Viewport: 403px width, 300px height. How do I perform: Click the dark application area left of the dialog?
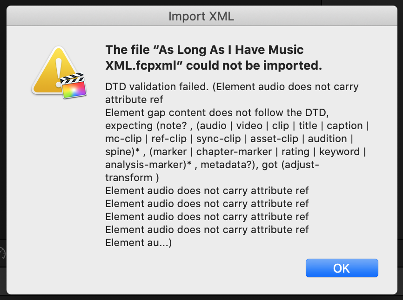4,139
